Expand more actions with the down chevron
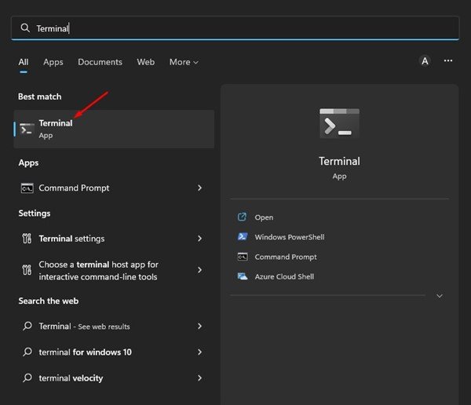 click(439, 296)
